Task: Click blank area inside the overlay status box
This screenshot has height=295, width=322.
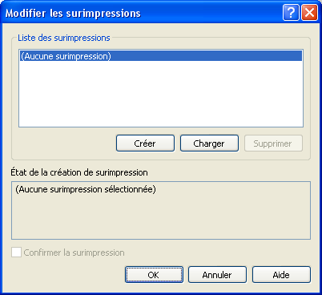Action: pyautogui.click(x=161, y=216)
